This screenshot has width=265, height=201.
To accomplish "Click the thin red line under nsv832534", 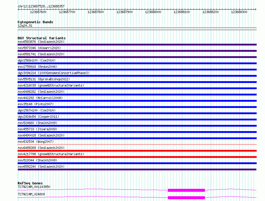I will [137, 145].
